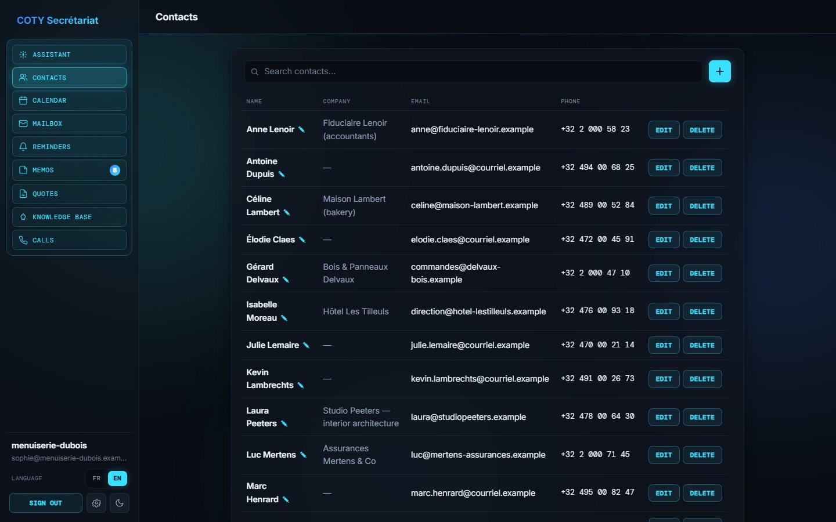Click the Search contacts field
The width and height of the screenshot is (836, 522).
click(473, 71)
